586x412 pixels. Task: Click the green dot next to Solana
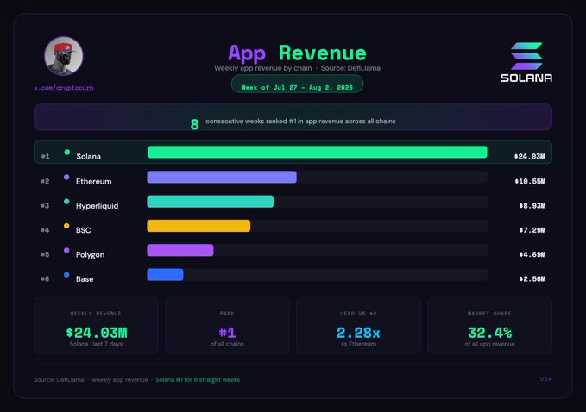coord(67,153)
